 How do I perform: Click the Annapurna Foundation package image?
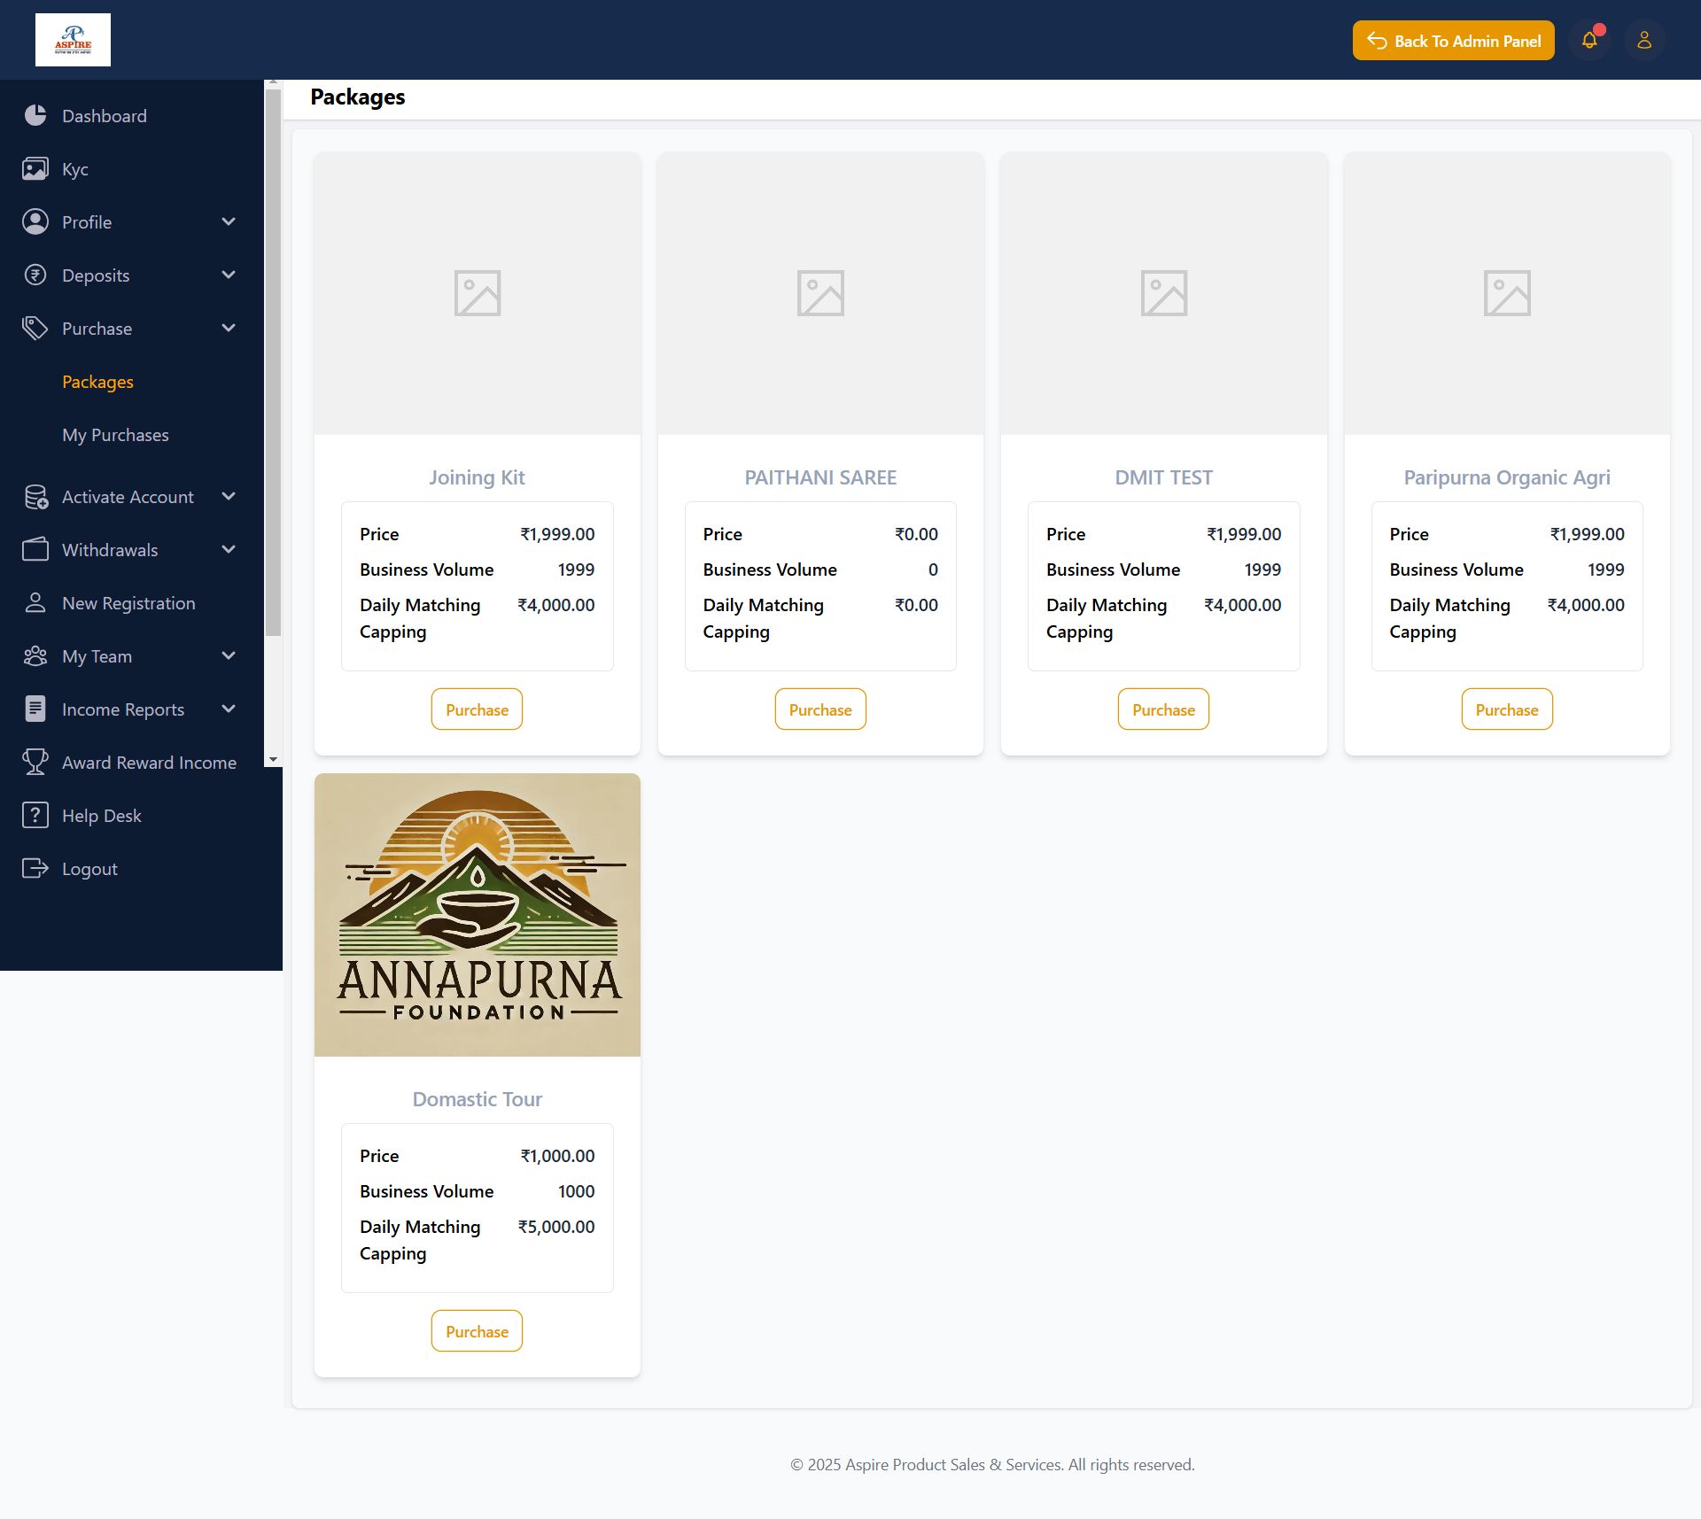[477, 914]
